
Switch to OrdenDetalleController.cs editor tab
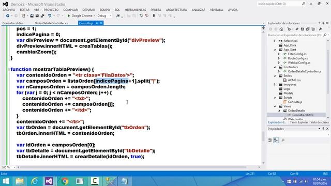51,23
